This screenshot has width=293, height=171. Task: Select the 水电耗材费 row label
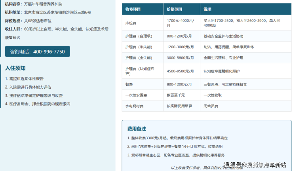point(134,106)
